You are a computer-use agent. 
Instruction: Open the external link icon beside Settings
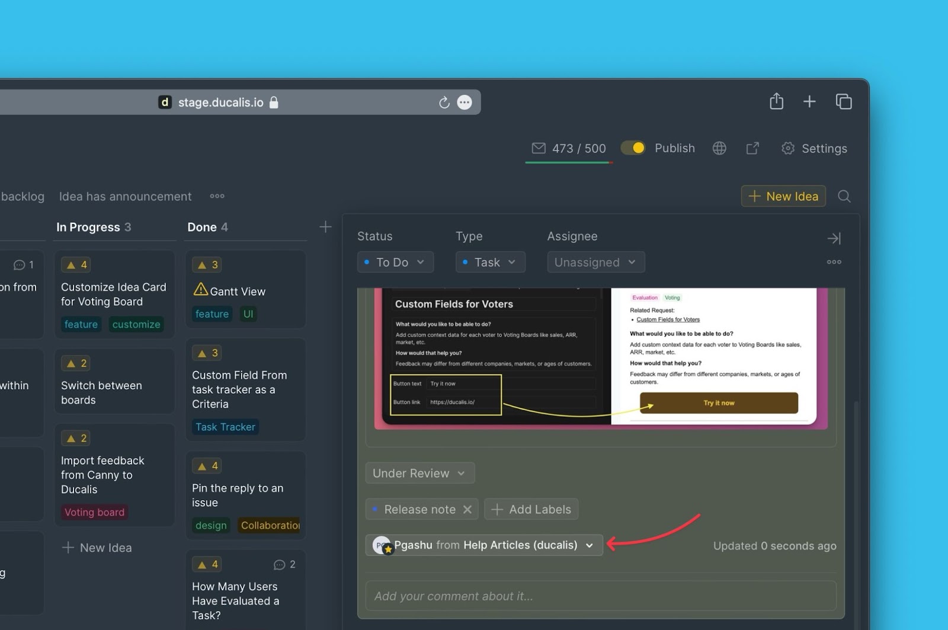click(x=752, y=148)
